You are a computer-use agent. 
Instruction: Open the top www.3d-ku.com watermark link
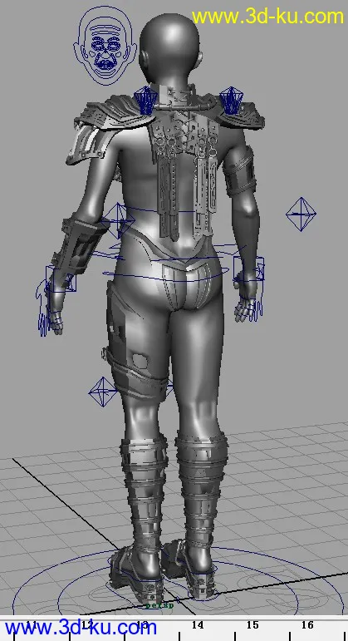[268, 17]
